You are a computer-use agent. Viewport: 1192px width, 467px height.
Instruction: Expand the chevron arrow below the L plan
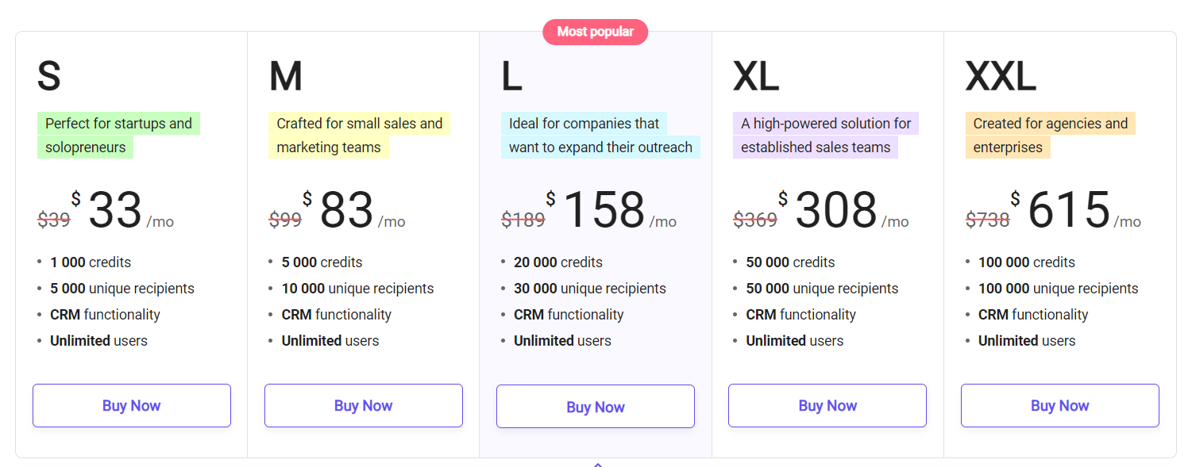[x=598, y=464]
